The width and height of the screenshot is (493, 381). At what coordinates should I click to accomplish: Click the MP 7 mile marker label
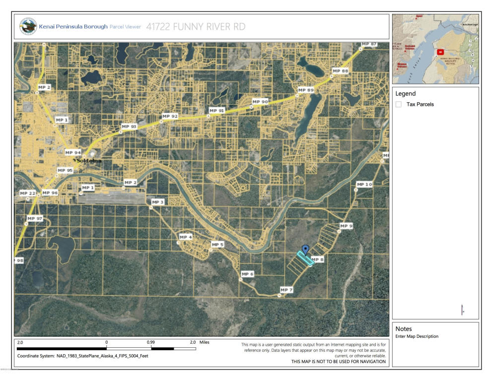click(286, 290)
